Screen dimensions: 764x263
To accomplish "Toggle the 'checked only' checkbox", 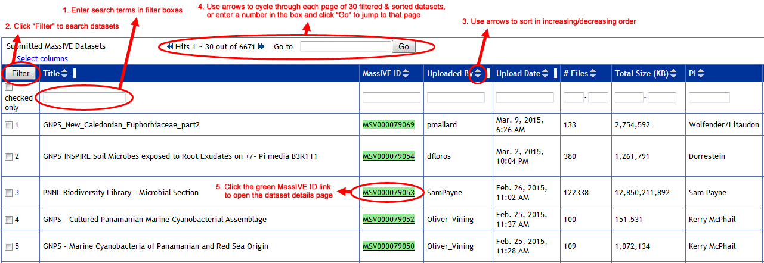I will click(8, 87).
